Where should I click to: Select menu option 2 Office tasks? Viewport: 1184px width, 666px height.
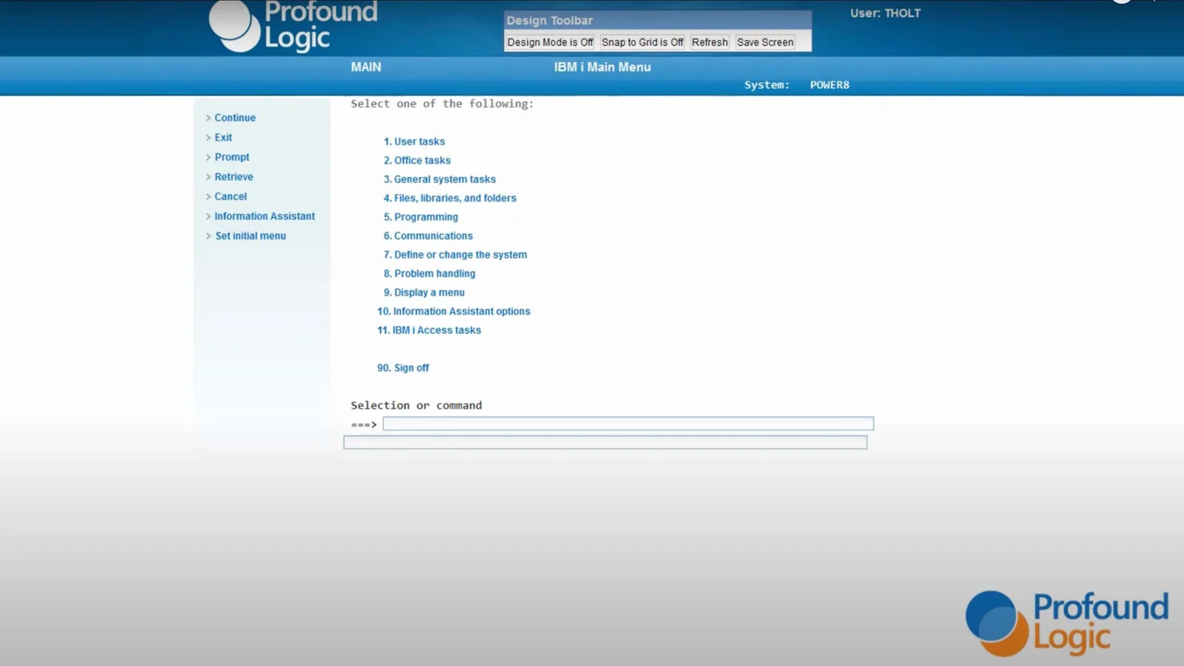pos(417,161)
